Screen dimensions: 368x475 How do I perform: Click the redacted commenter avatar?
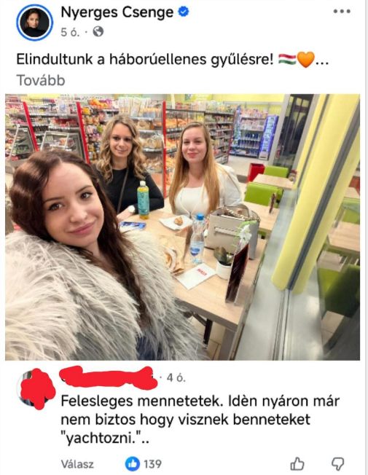tap(36, 388)
